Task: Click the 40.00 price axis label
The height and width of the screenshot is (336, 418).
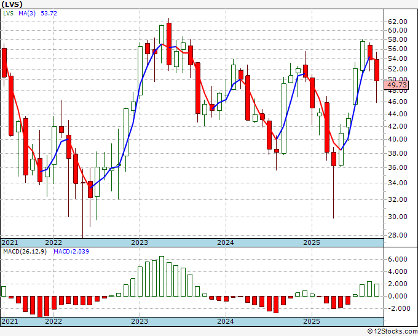Action: [398, 139]
